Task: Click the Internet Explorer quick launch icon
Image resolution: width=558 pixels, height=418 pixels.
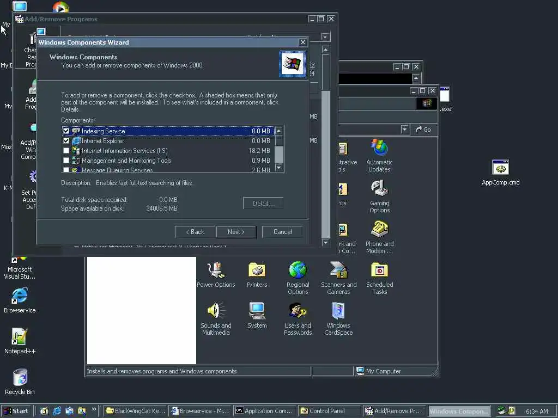Action: tap(57, 411)
